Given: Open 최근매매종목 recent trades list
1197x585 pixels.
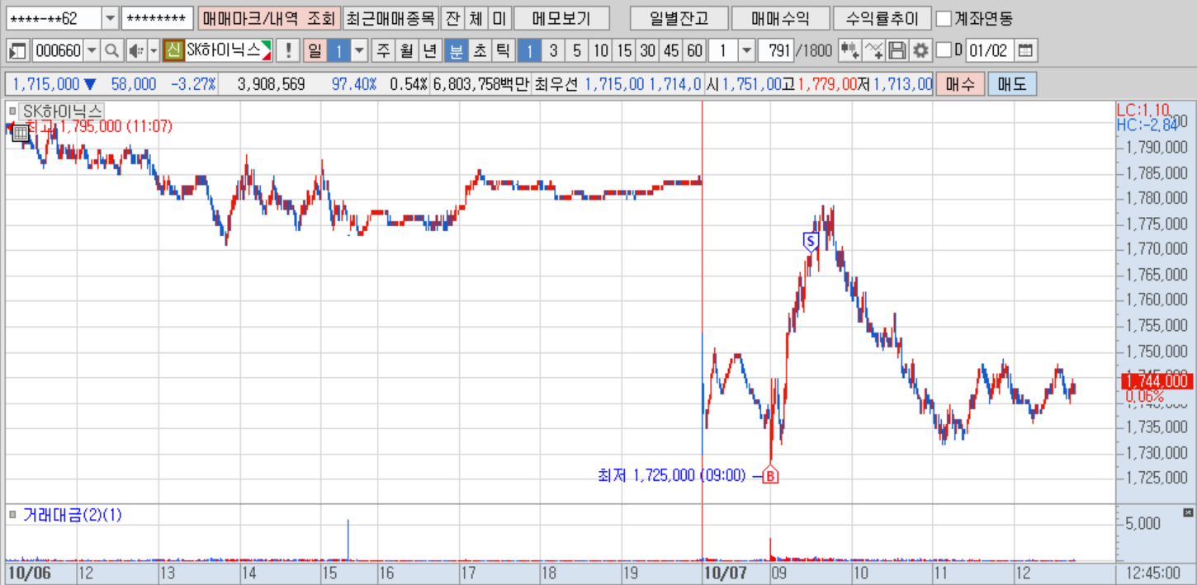Looking at the screenshot, I should click(x=389, y=18).
